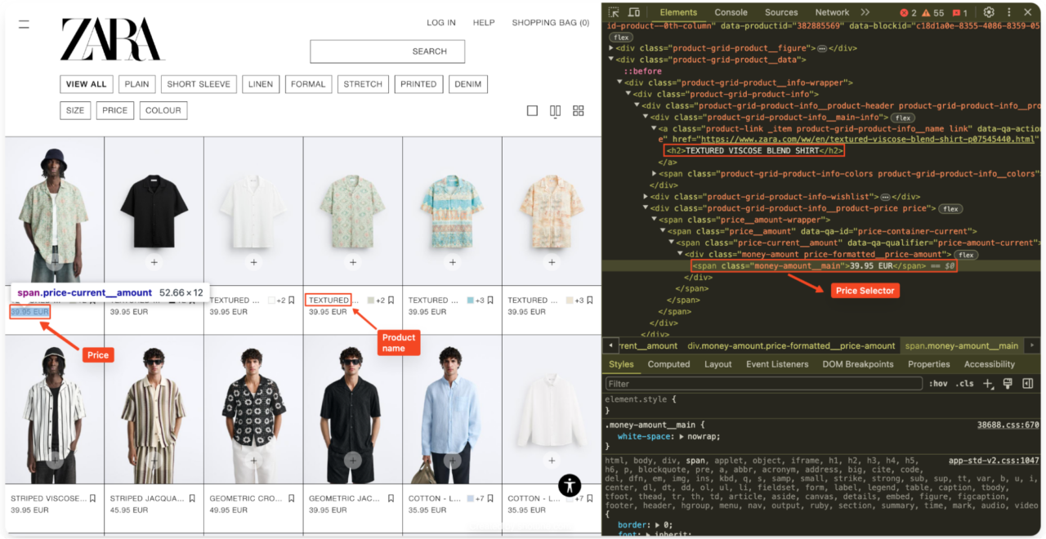
Task: Click the Styles Filter input
Action: (765, 384)
